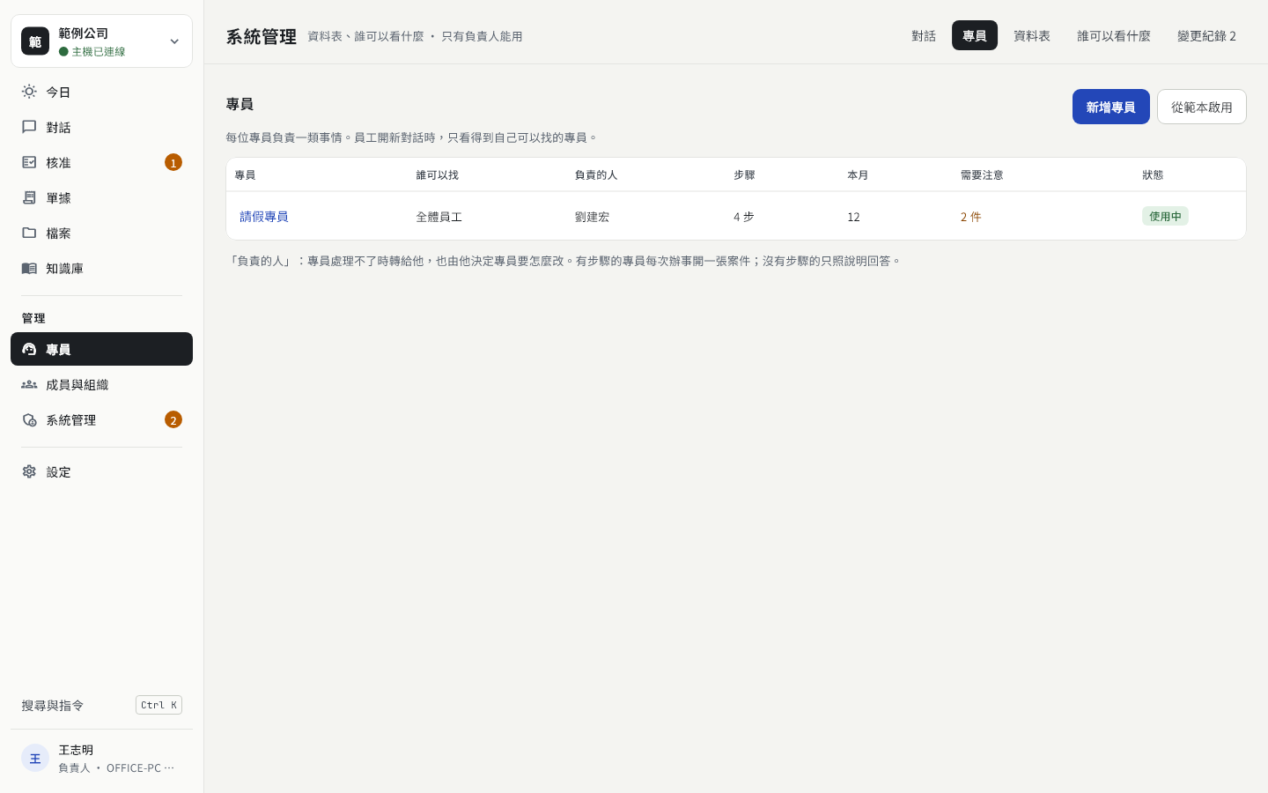Click the 單據 receipt icon

click(x=29, y=197)
